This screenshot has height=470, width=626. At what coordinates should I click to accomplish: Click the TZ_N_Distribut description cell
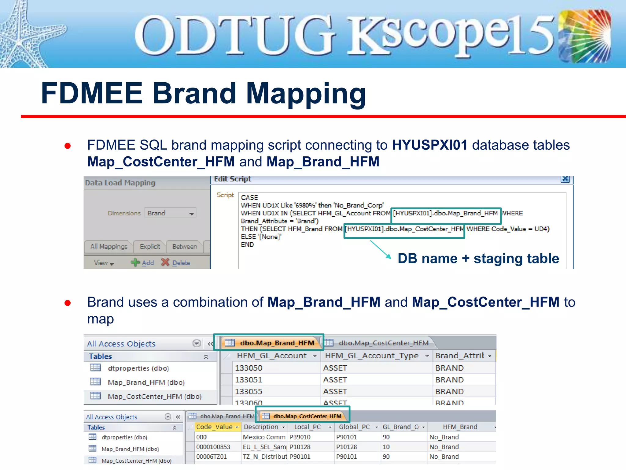point(265,457)
